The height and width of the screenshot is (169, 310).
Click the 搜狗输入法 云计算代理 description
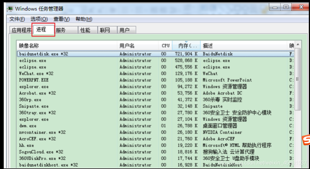[228, 152]
